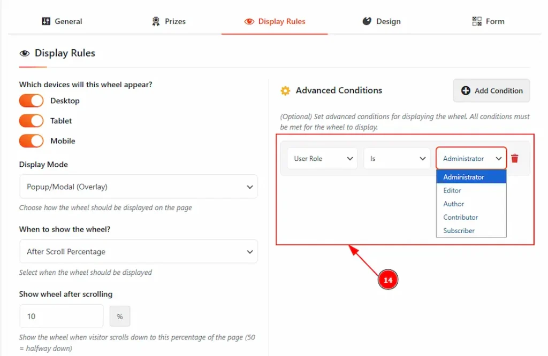
Task: Click the Design tab's palette icon
Action: coord(367,21)
